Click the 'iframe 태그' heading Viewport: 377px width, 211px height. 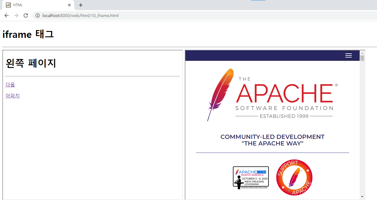pyautogui.click(x=28, y=34)
